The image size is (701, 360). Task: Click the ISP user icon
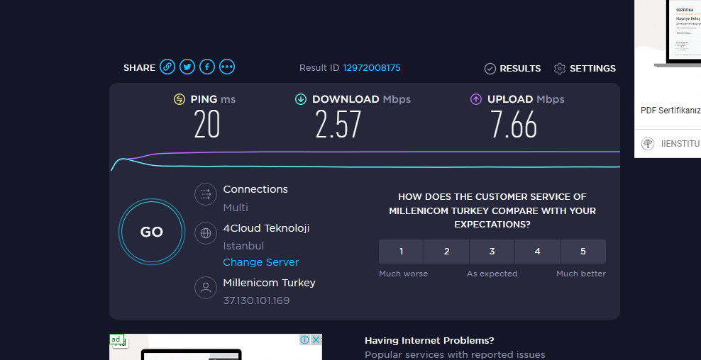(206, 288)
